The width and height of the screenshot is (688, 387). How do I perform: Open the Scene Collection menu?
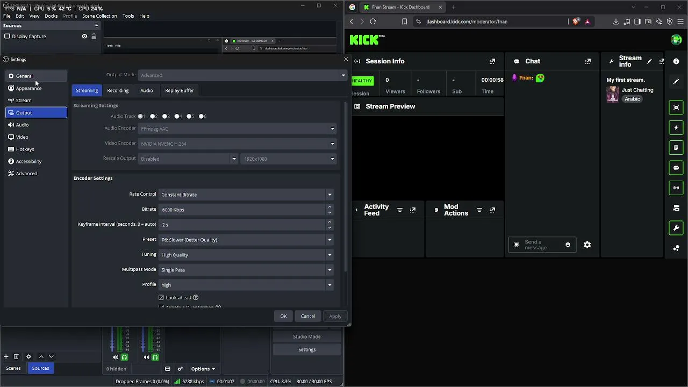pyautogui.click(x=99, y=16)
